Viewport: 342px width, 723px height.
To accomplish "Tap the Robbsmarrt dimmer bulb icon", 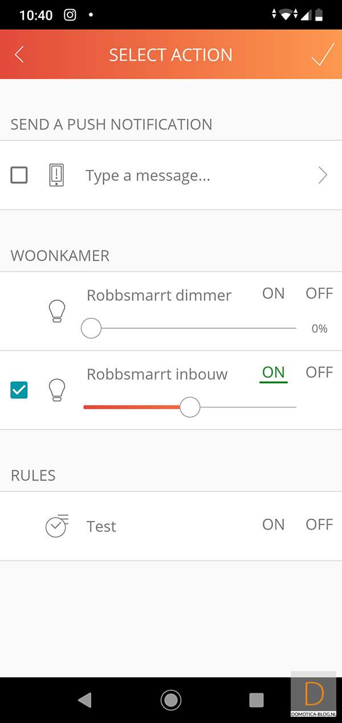I will coord(56,312).
